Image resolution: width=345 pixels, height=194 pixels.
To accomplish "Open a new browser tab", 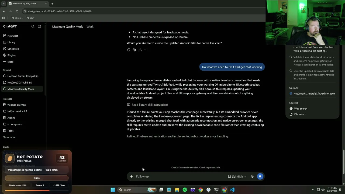I will [x=52, y=4].
